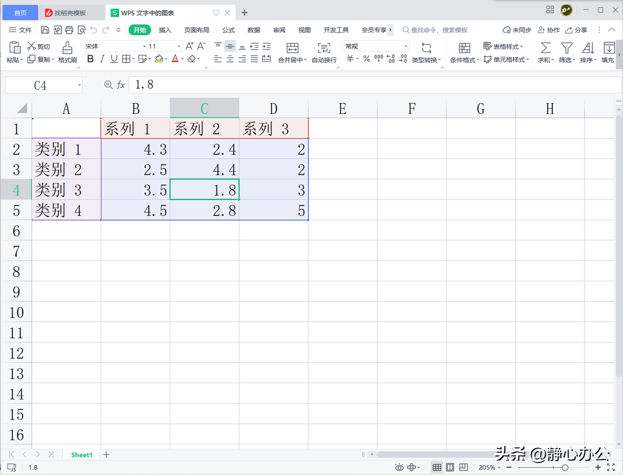Click the Cut (剪切) scissors button
This screenshot has height=475, width=623.
39,46
